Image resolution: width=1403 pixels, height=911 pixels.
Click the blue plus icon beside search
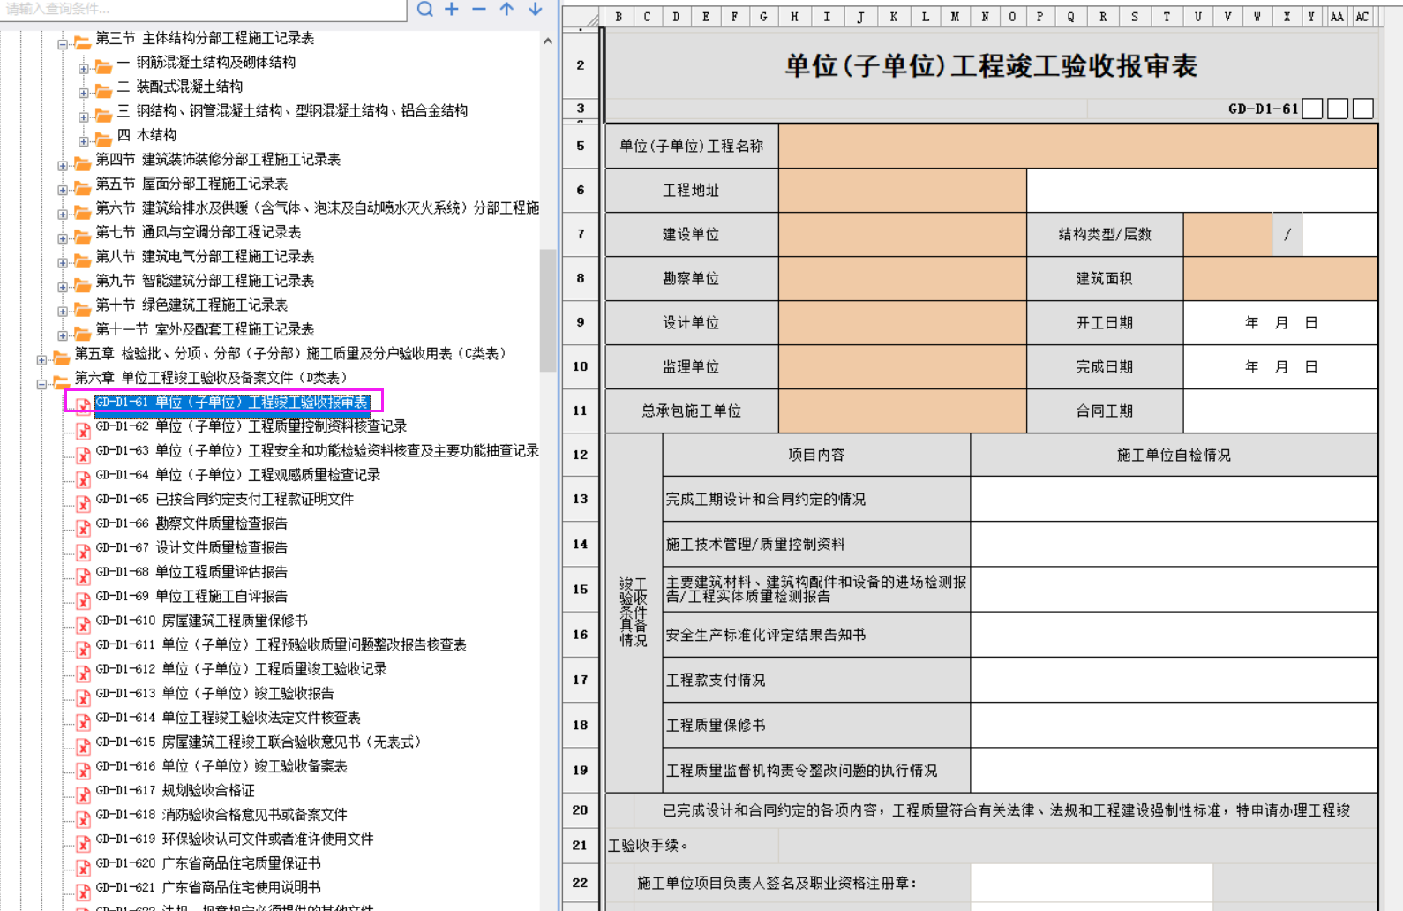point(452,9)
